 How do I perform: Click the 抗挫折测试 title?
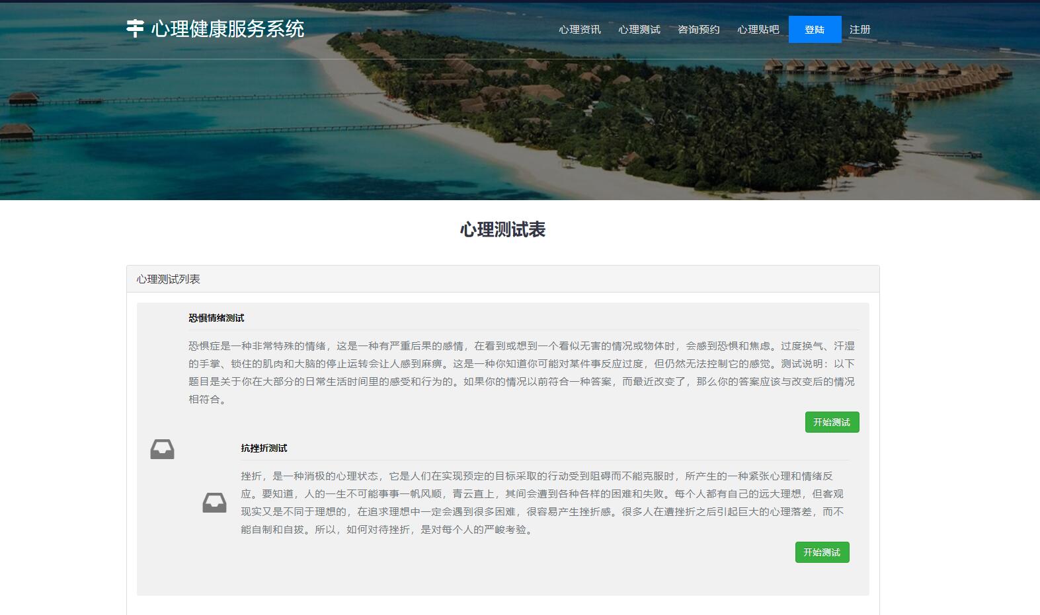264,448
